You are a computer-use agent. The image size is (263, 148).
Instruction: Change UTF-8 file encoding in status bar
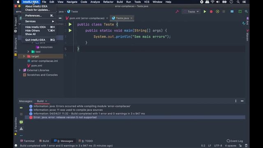point(218,146)
